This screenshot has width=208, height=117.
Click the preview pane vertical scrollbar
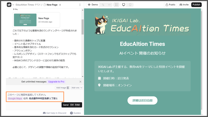pos(202,60)
